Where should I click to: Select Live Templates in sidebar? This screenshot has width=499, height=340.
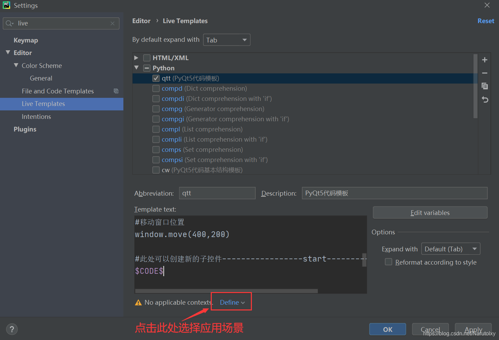point(62,104)
